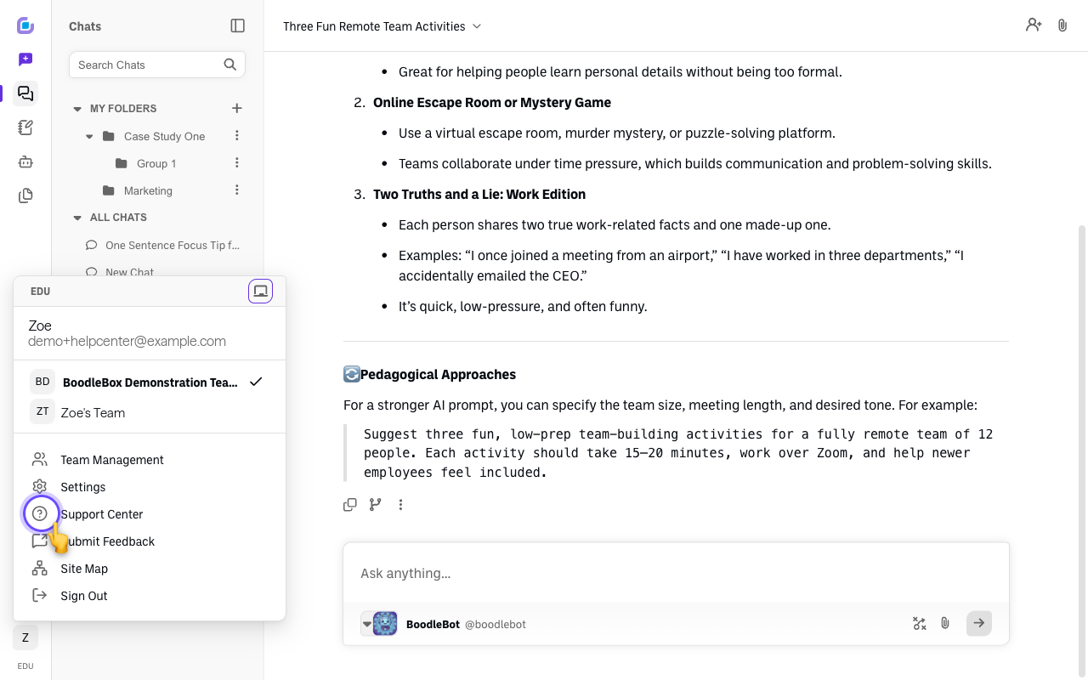The width and height of the screenshot is (1088, 680).
Task: Start a new chat from sidebar icon
Action: pos(25,59)
